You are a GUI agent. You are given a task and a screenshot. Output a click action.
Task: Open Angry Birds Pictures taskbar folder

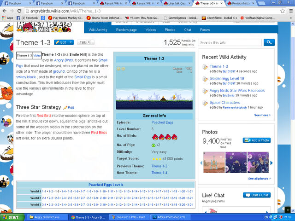coord(47,217)
